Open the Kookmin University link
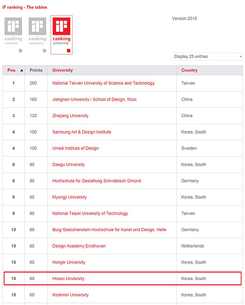 [x=70, y=295]
